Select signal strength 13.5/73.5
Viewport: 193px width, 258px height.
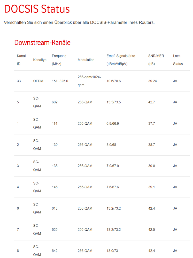coord(114,102)
